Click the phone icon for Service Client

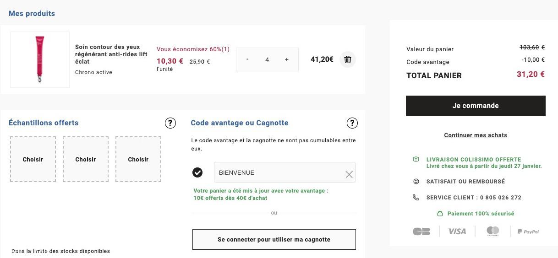coord(416,198)
